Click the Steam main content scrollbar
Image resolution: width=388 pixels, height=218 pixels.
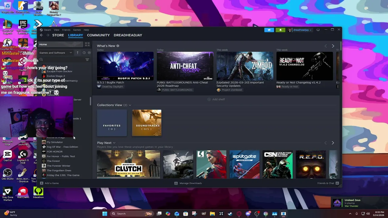(340, 46)
